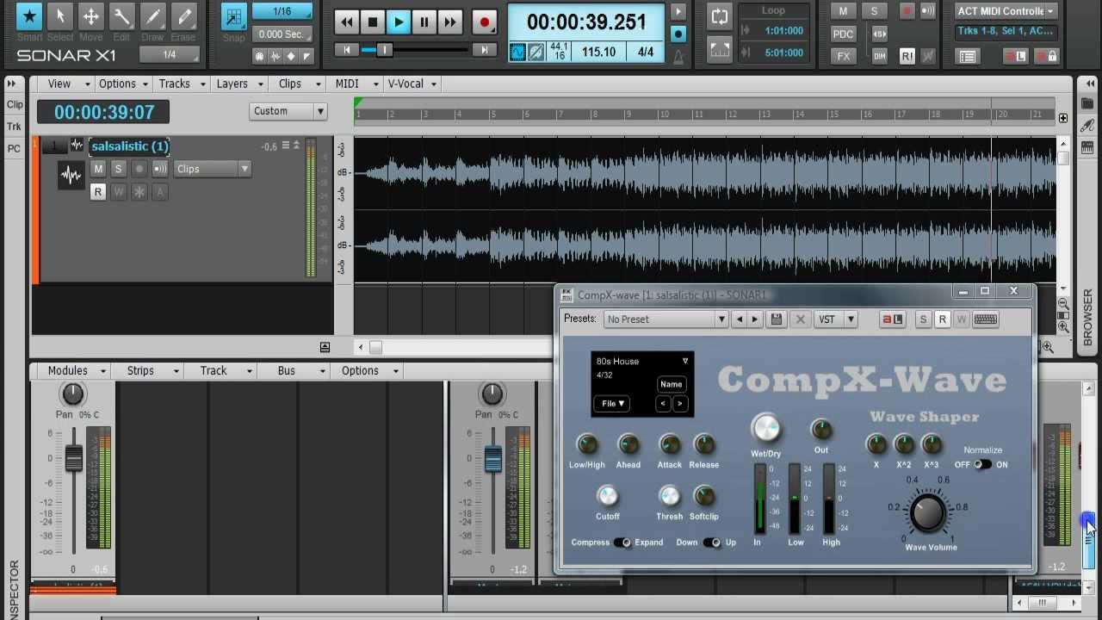This screenshot has width=1102, height=620.
Task: Mute the salsalistic (1) track
Action: [x=98, y=169]
